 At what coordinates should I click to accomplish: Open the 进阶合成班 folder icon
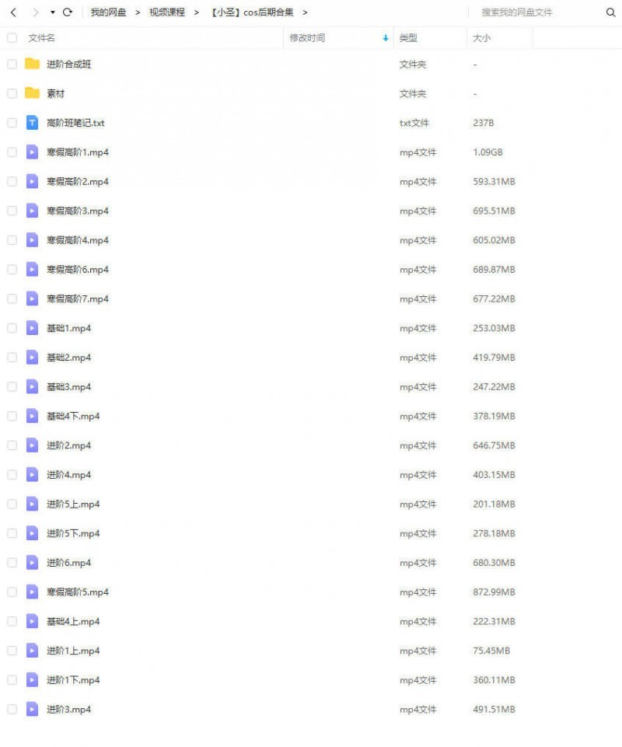click(x=32, y=64)
